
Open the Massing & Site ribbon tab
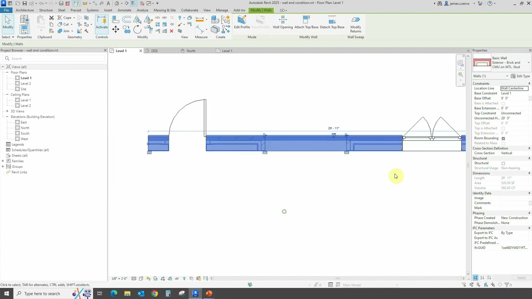pyautogui.click(x=165, y=10)
